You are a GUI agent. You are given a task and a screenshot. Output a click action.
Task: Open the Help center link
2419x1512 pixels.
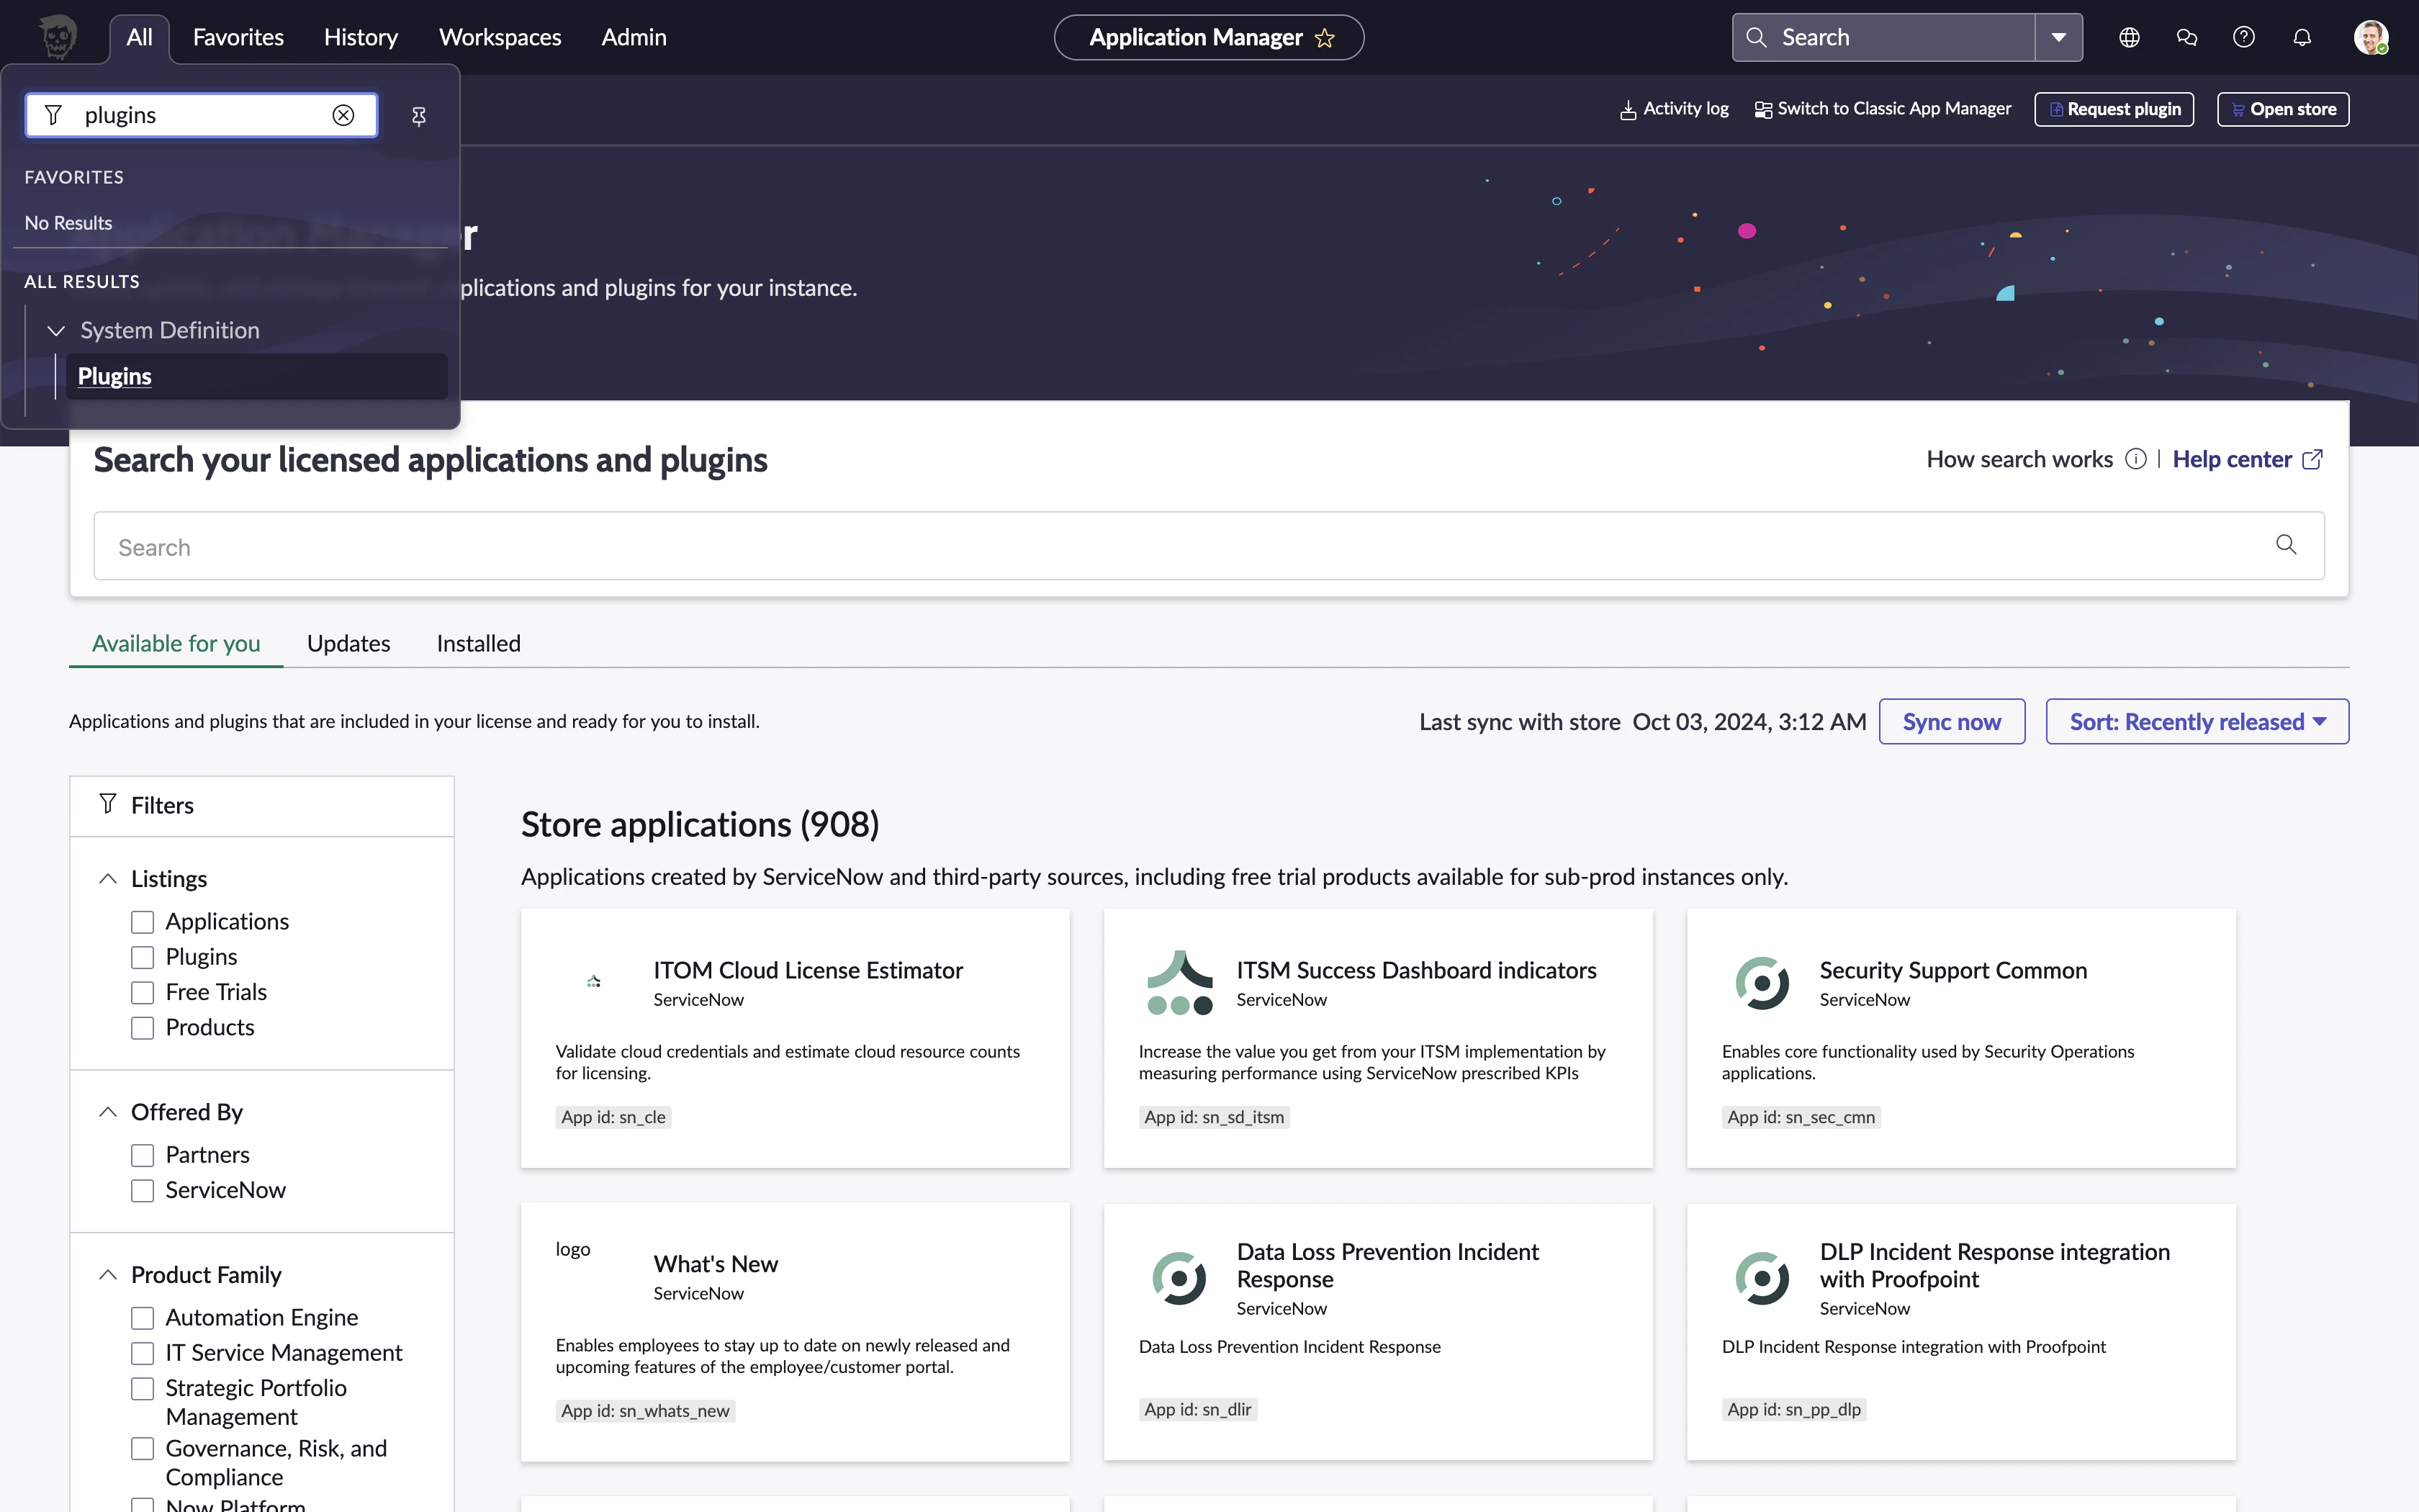click(x=2247, y=459)
